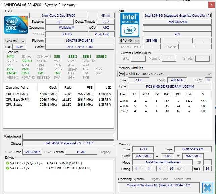Click green status icon of ADATA SU650 drive
Image resolution: width=216 pixels, height=194 pixels.
click(7, 163)
